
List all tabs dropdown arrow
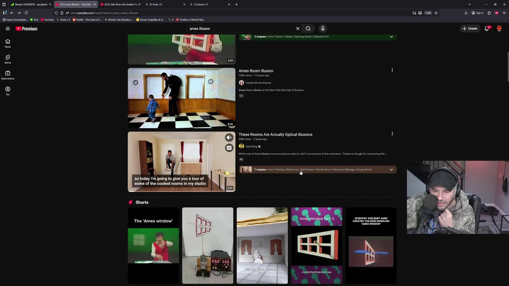(469, 4)
